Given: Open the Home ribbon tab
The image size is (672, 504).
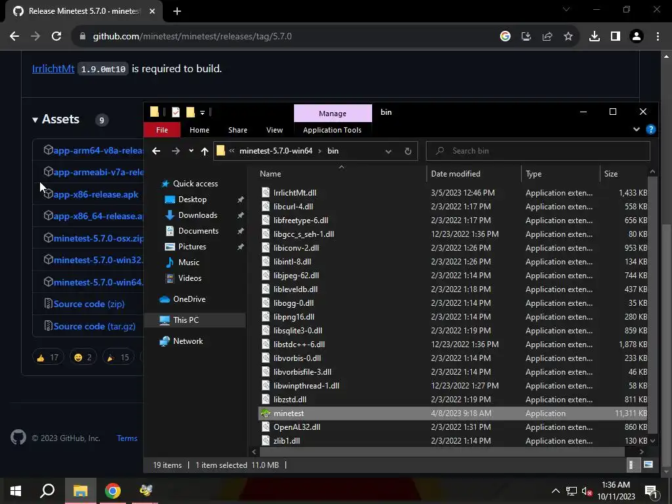Looking at the screenshot, I should pos(199,130).
